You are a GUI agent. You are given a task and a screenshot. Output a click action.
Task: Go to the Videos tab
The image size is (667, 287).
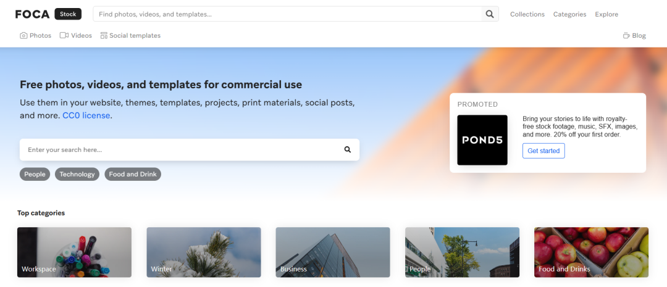pyautogui.click(x=76, y=35)
